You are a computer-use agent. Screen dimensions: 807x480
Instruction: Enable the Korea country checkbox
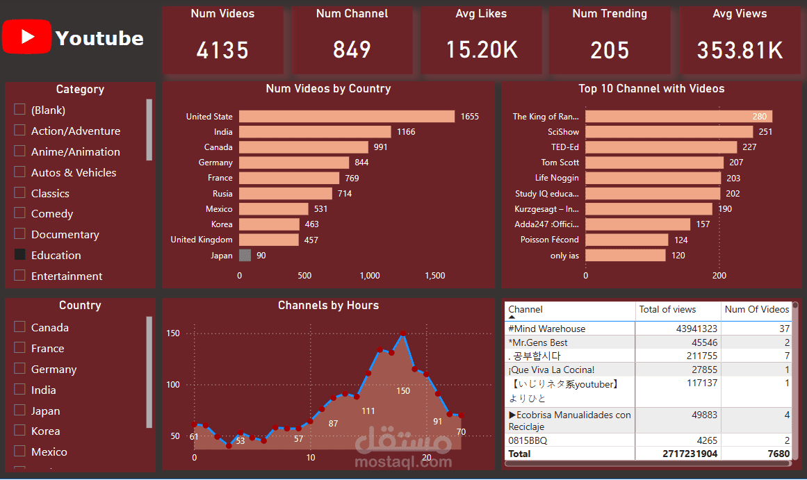(19, 430)
